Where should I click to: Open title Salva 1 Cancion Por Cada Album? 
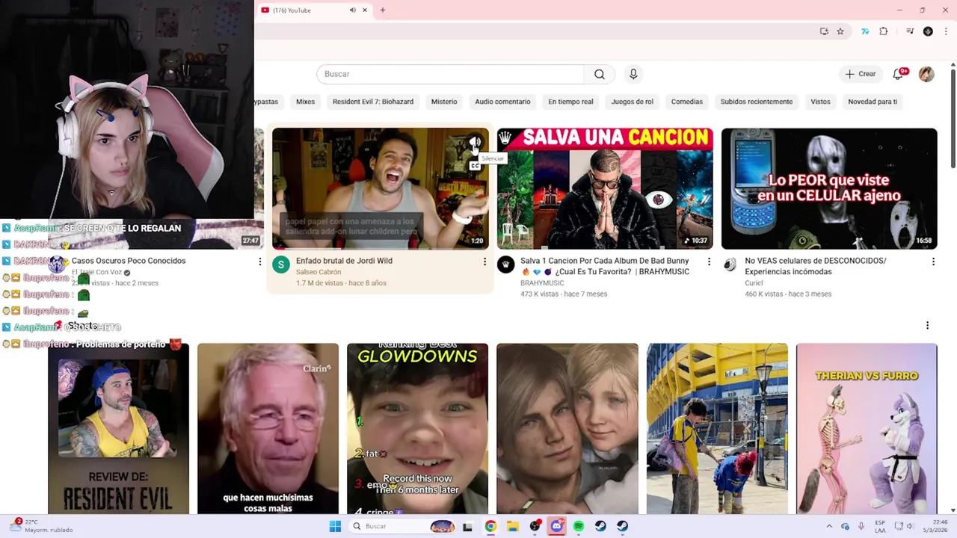coord(605,266)
